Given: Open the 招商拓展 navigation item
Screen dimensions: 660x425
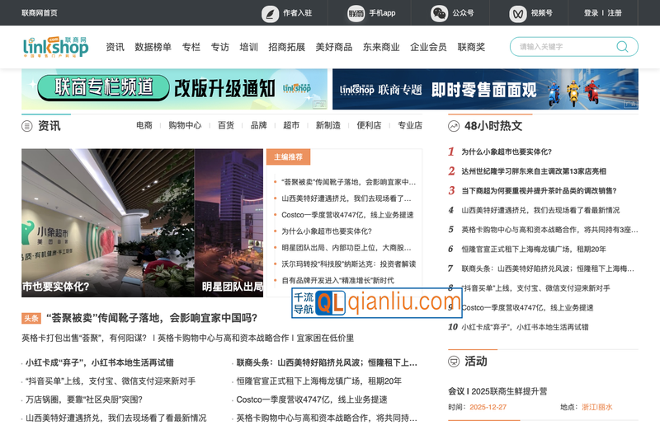Looking at the screenshot, I should (286, 47).
